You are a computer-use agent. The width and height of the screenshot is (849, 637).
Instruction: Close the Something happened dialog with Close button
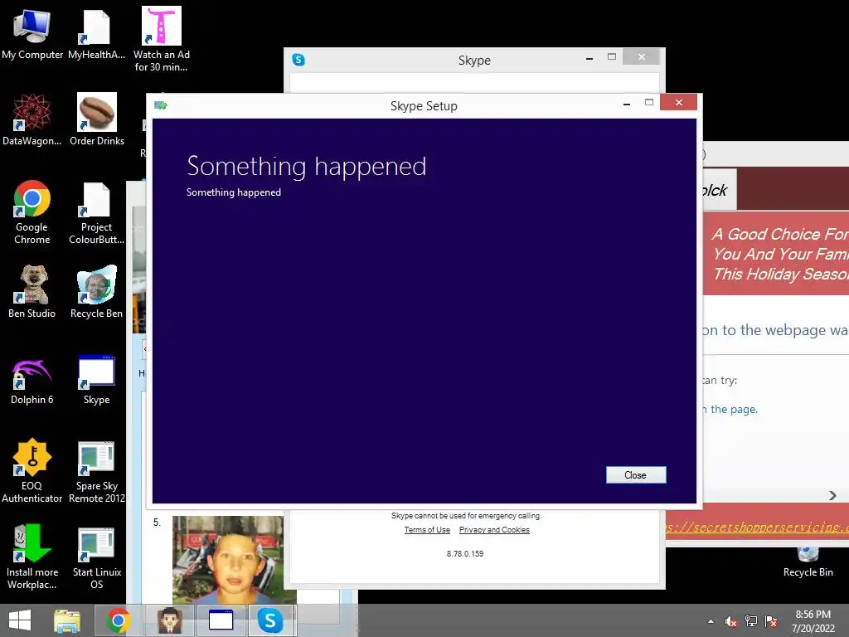[x=636, y=475]
